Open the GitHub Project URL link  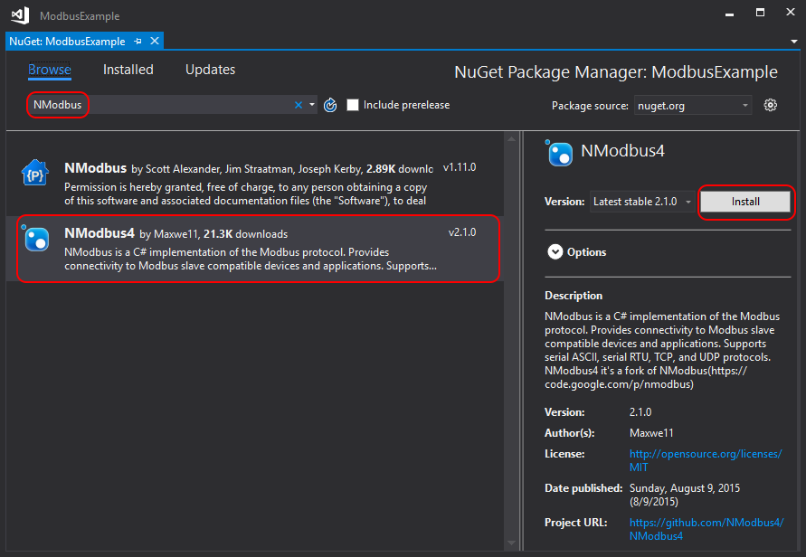click(705, 529)
